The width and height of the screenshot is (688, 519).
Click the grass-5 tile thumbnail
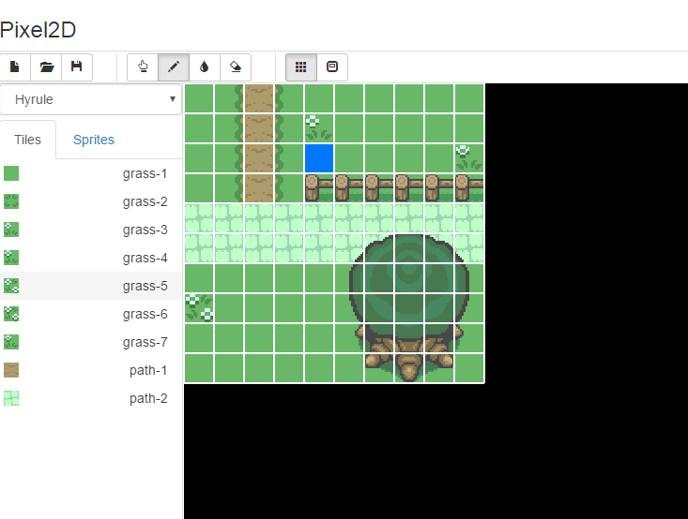point(11,286)
